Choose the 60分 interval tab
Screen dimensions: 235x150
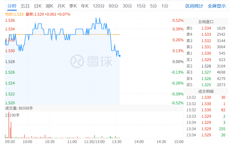tap(113, 6)
